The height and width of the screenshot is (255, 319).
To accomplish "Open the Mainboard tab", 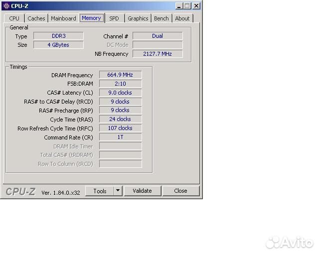I will tap(63, 18).
